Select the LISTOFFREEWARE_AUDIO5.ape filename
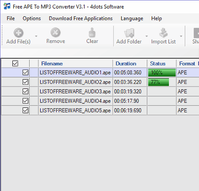199x191 pixels. 75,111
